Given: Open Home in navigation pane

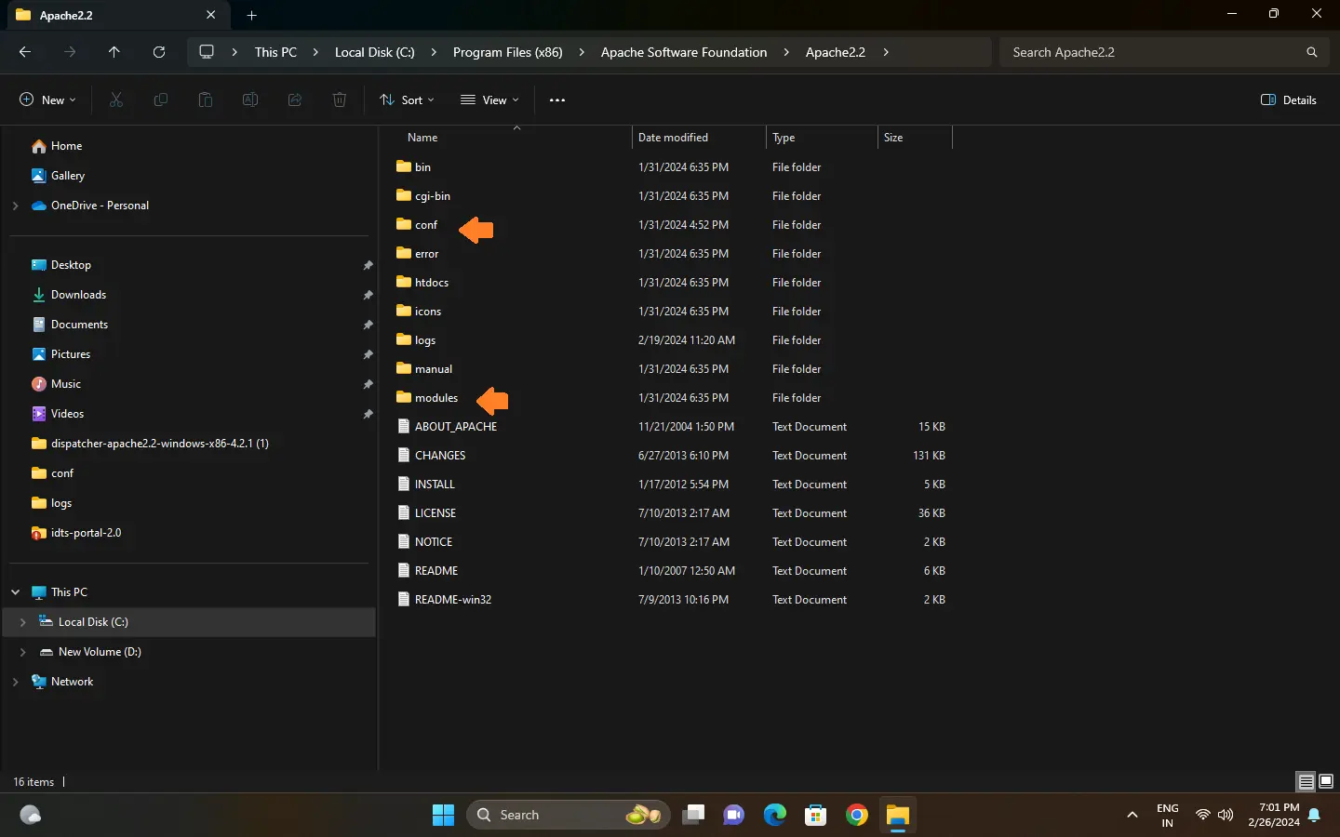Looking at the screenshot, I should tap(66, 146).
